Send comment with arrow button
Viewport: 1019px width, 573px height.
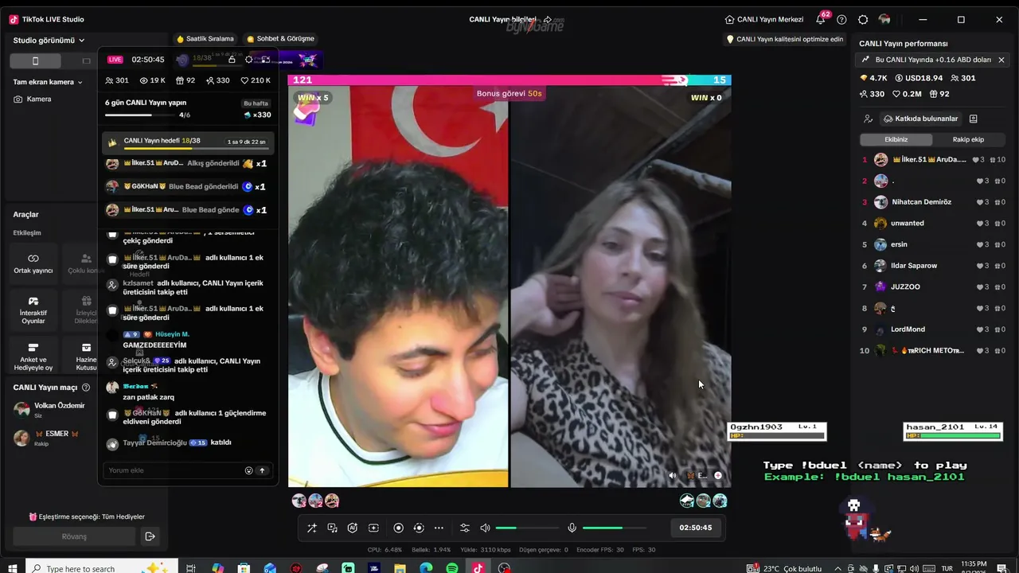[262, 470]
